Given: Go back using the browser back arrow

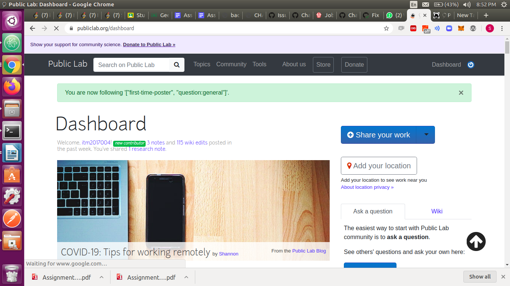Looking at the screenshot, I should (x=32, y=28).
